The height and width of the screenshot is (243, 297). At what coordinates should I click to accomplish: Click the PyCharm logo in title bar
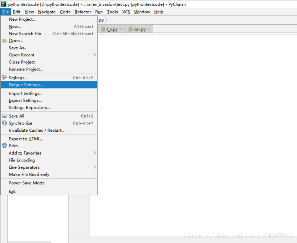(4, 4)
